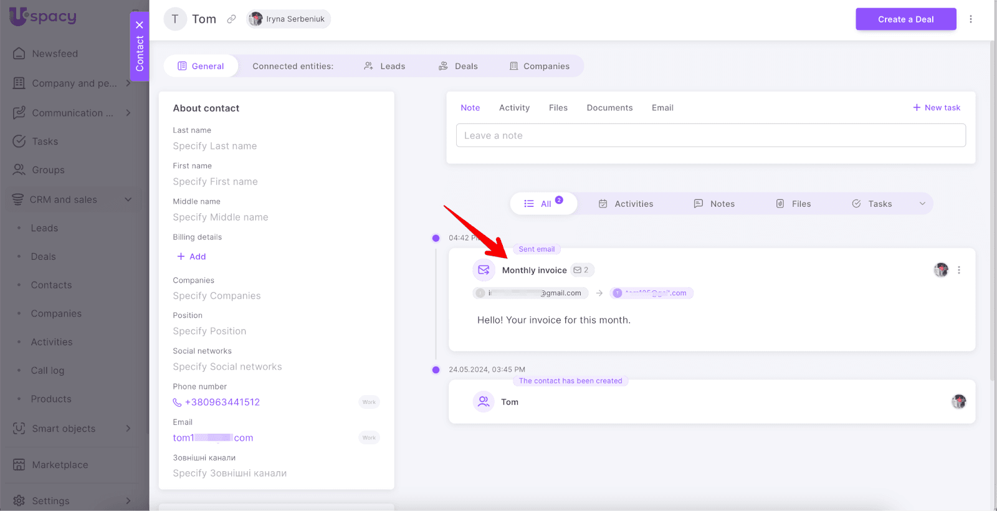The image size is (997, 511).
Task: Close the Contact panel with the X icon
Action: (140, 25)
